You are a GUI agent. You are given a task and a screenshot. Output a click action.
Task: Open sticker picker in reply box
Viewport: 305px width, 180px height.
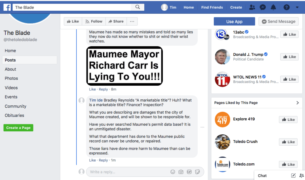click(x=197, y=172)
